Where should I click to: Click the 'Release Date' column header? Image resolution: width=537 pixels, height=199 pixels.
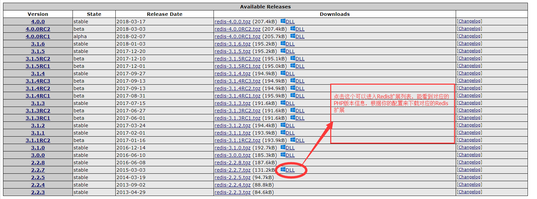click(x=165, y=14)
